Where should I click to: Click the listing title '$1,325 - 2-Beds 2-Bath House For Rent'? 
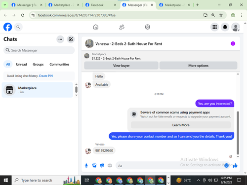116,58
